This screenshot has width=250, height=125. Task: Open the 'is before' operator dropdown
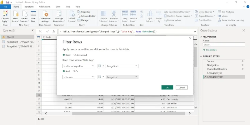point(79,77)
